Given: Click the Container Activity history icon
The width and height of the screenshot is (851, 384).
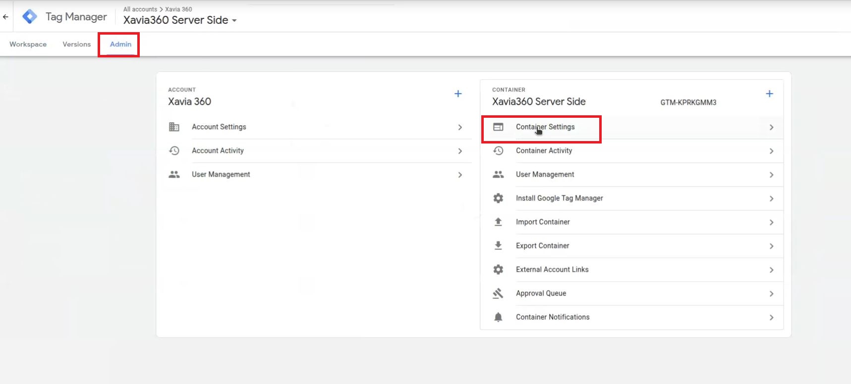Looking at the screenshot, I should pyautogui.click(x=498, y=151).
